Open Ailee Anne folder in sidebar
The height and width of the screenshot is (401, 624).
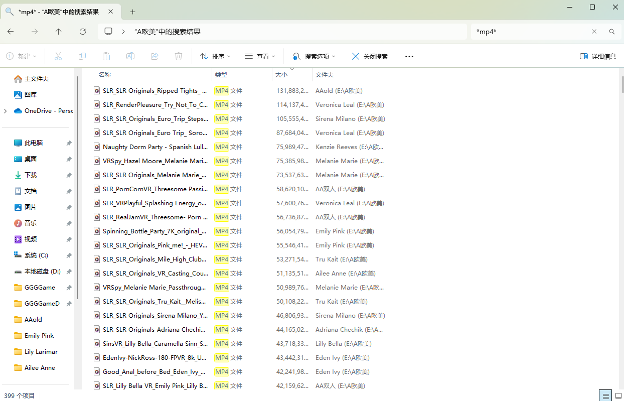40,368
